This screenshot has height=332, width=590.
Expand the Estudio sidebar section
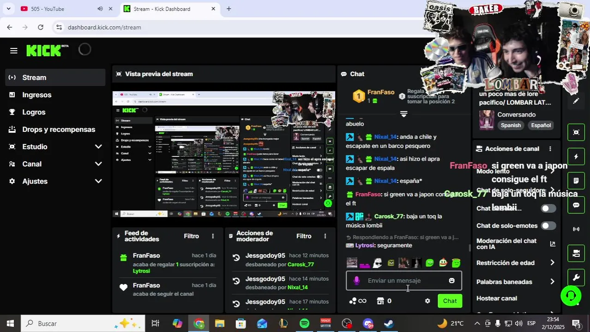[98, 147]
